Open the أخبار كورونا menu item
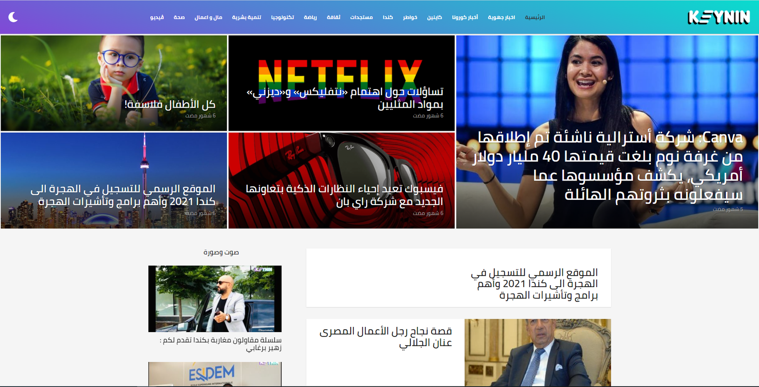 (465, 18)
